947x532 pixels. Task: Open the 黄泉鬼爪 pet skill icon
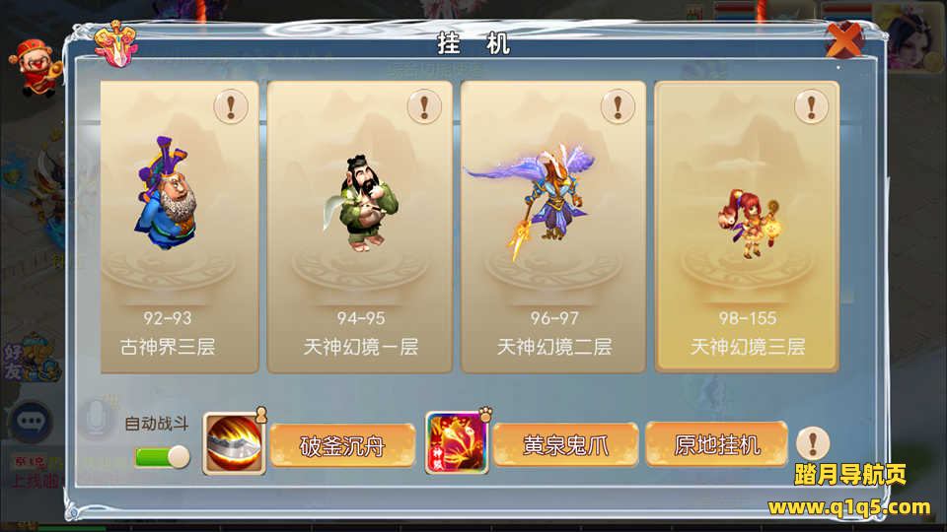click(x=457, y=443)
